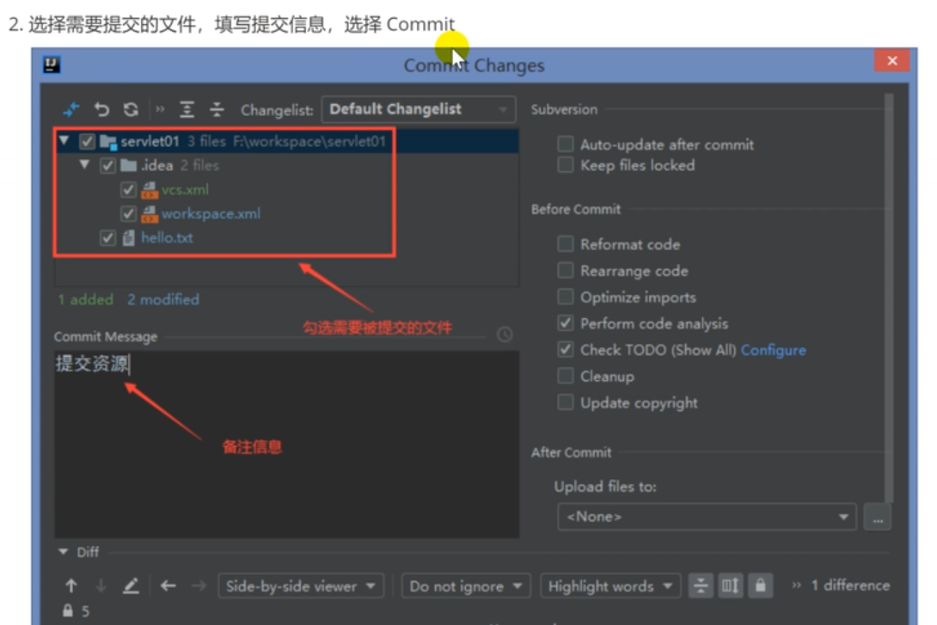The width and height of the screenshot is (937, 625).
Task: Click the Revert undo icon
Action: coord(101,109)
